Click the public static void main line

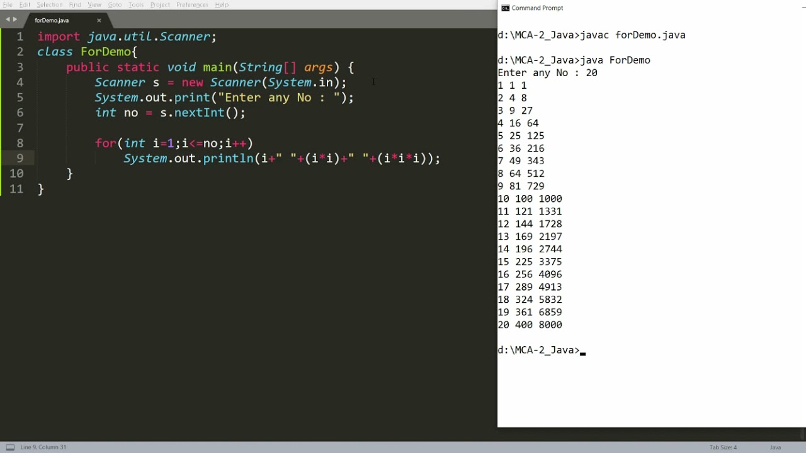coord(210,67)
